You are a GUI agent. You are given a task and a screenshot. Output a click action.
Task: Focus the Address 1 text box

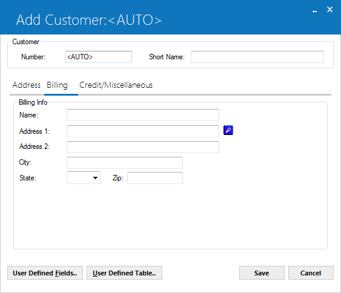coord(143,131)
